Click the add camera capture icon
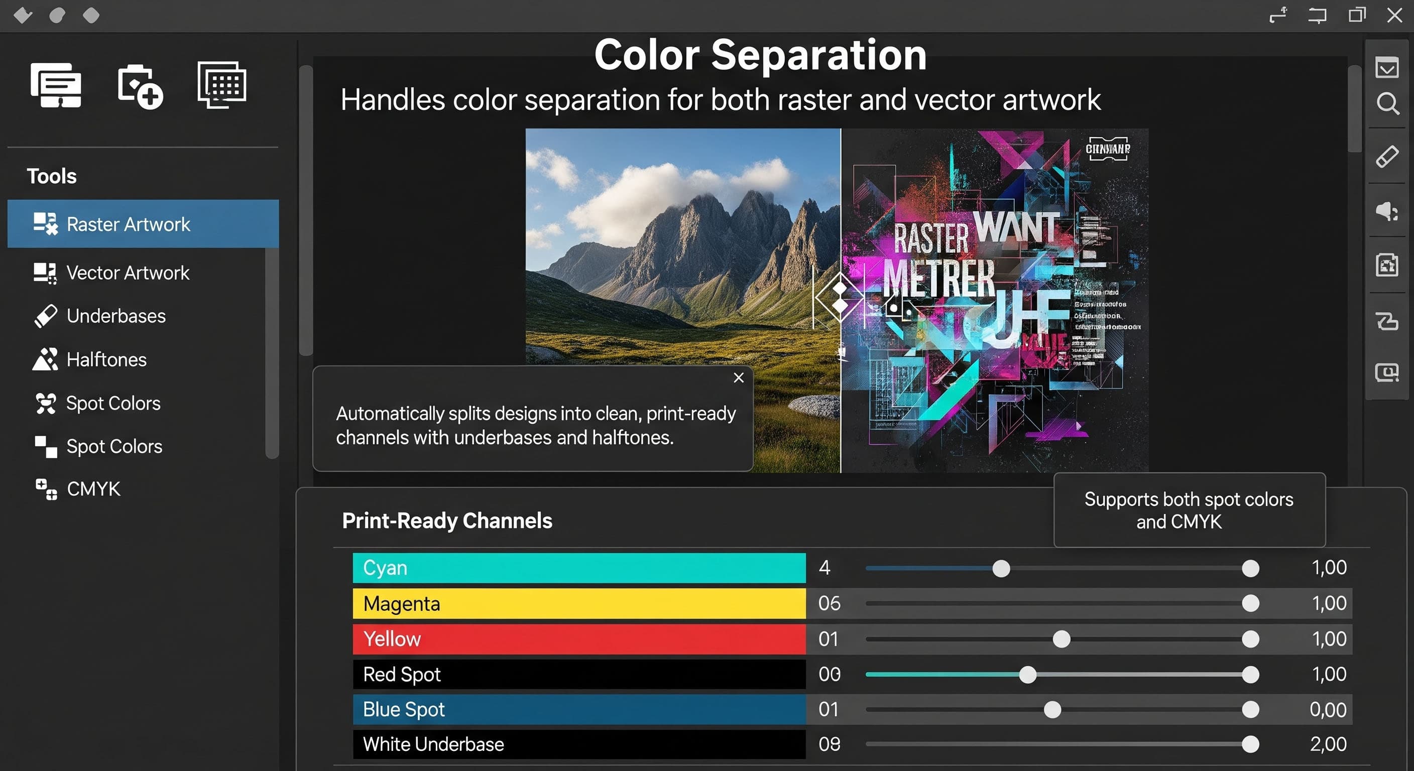1414x771 pixels. click(140, 87)
